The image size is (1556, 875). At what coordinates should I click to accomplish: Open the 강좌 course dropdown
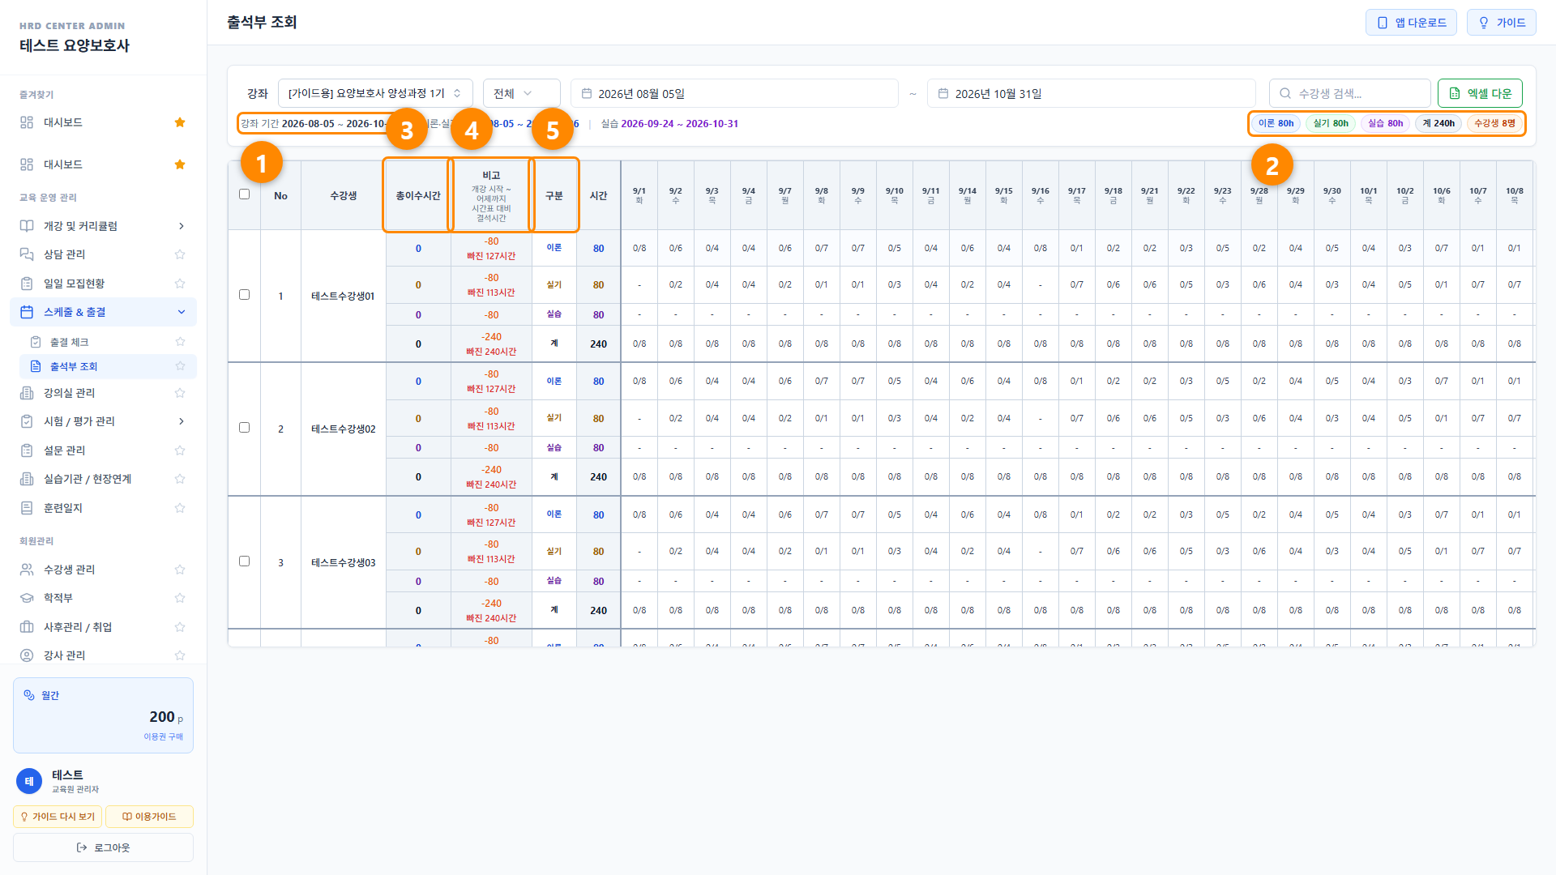tap(375, 93)
